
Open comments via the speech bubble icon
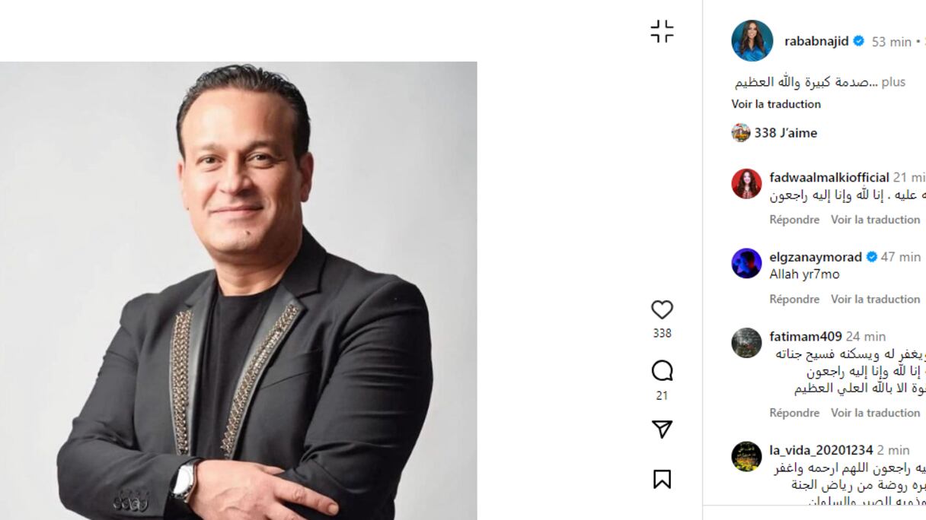662,371
